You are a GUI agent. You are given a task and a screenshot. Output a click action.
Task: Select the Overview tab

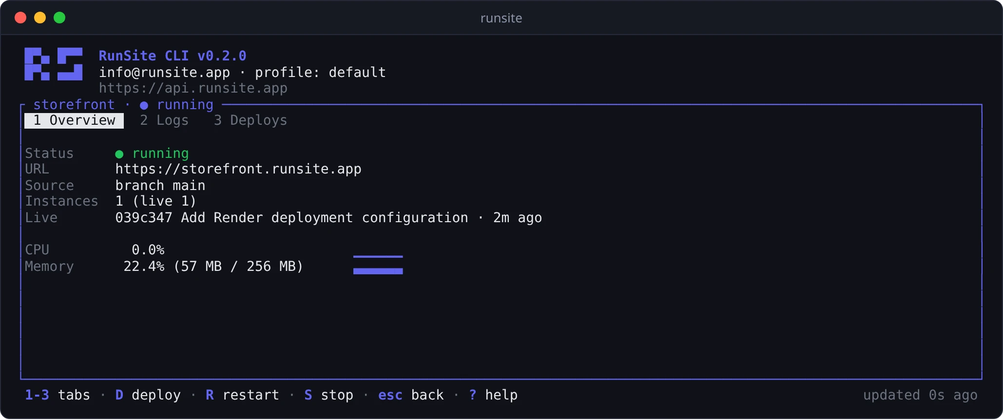click(x=74, y=120)
